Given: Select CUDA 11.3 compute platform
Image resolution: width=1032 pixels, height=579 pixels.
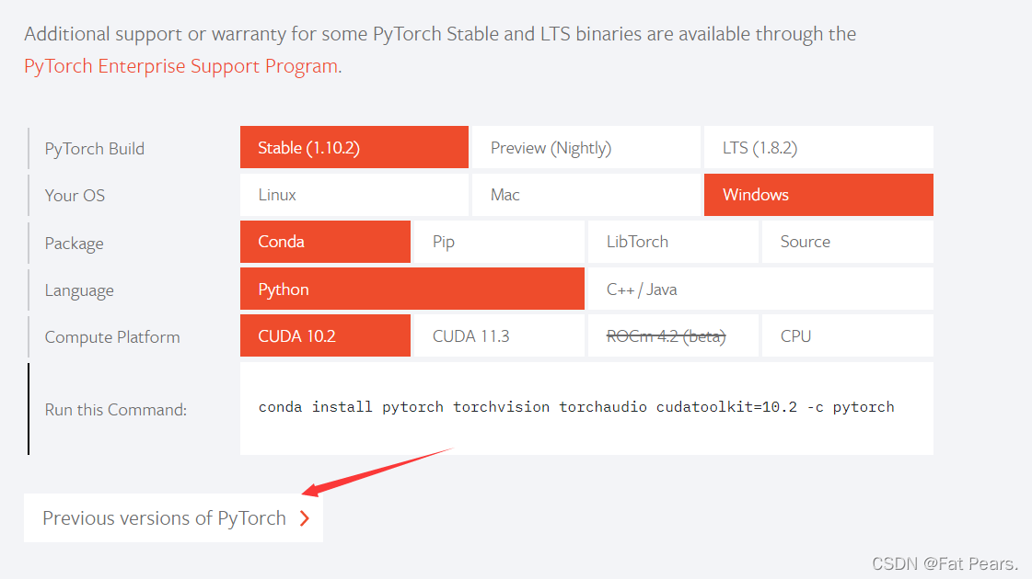Looking at the screenshot, I should coord(499,335).
